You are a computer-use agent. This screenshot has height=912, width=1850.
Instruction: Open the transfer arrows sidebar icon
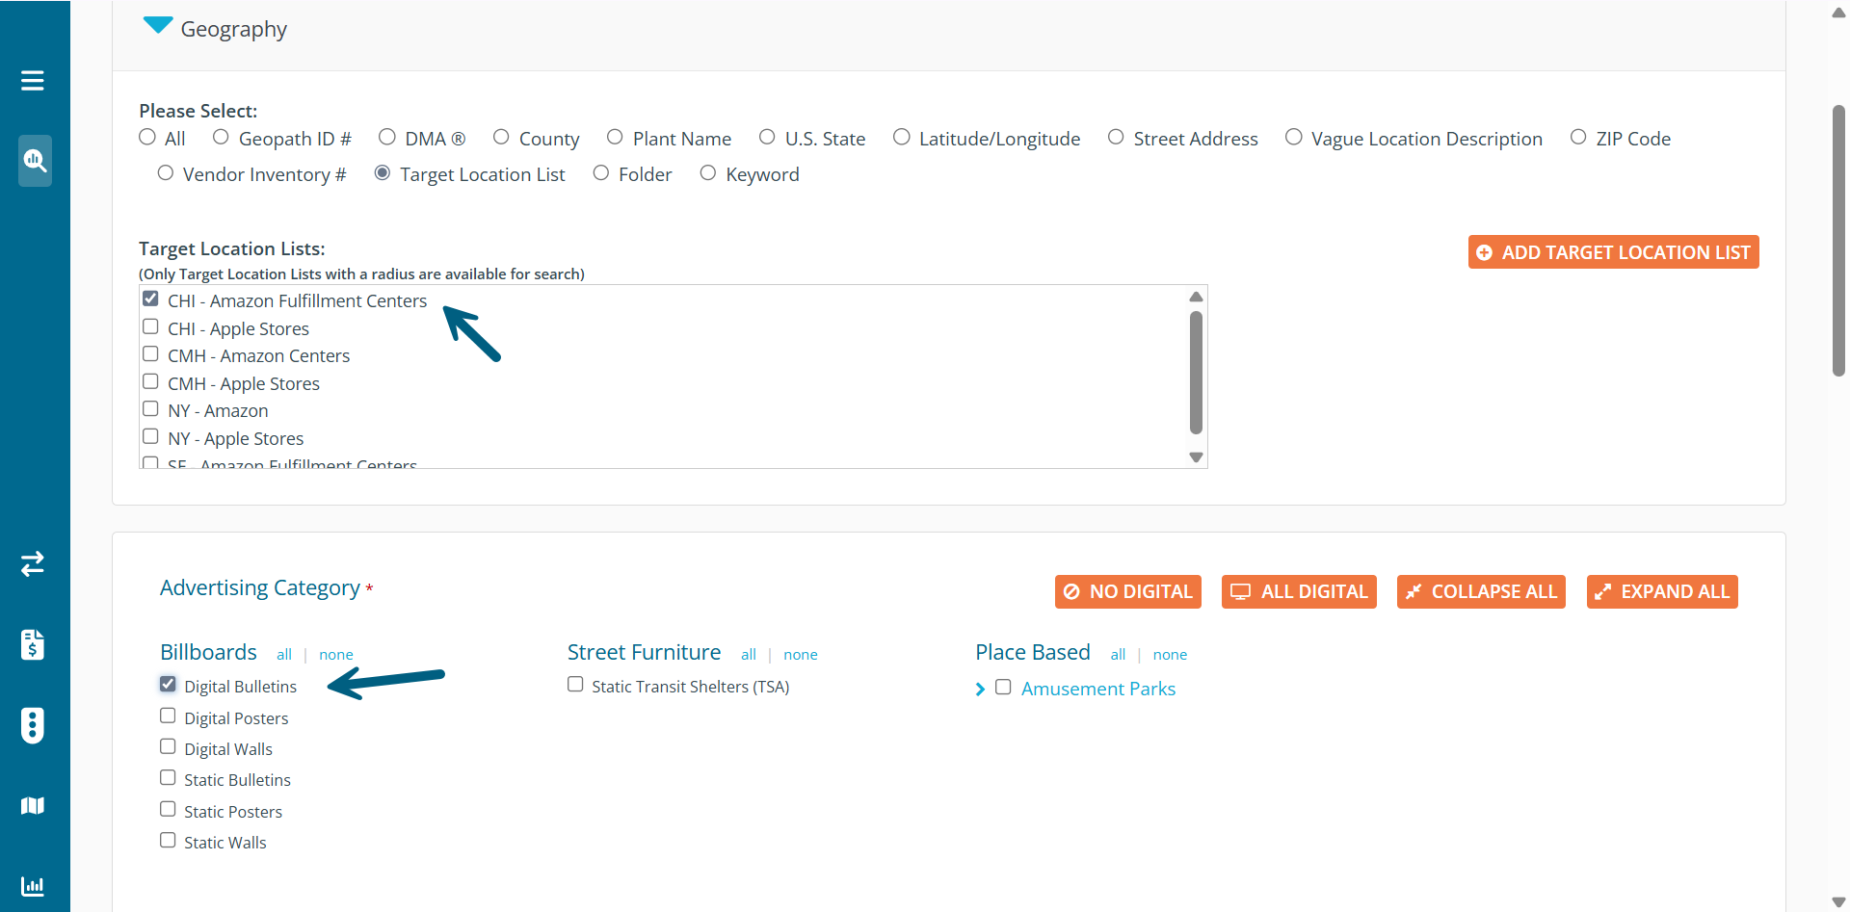(33, 563)
